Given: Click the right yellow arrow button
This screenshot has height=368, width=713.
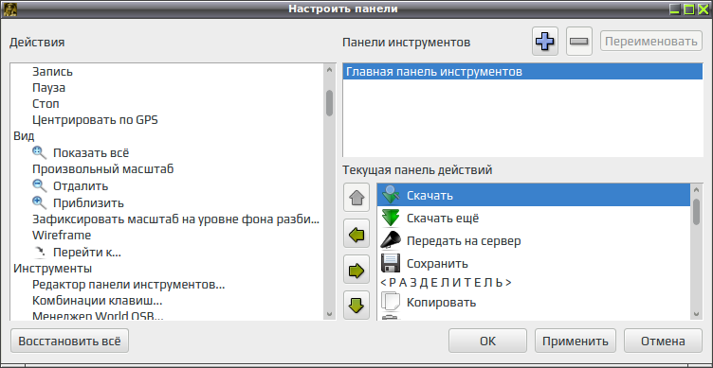Looking at the screenshot, I should pos(356,269).
